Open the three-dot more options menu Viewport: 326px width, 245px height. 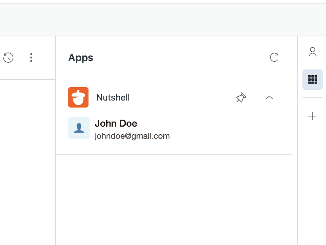(x=31, y=58)
